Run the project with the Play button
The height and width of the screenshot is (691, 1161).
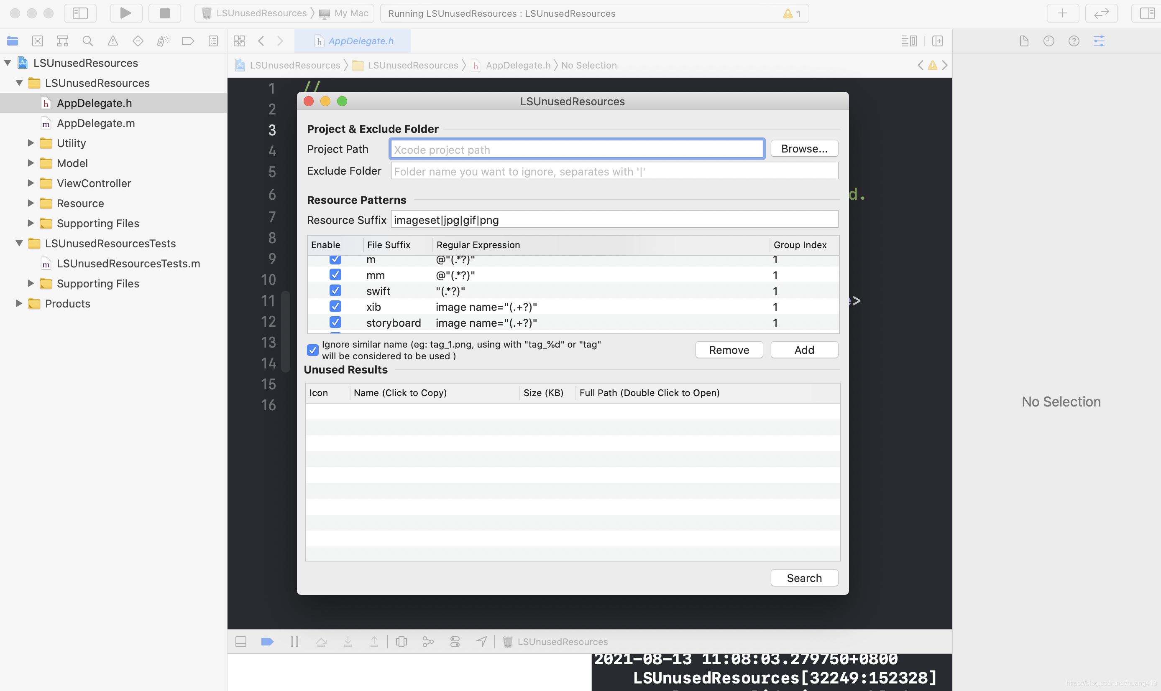[x=126, y=13]
